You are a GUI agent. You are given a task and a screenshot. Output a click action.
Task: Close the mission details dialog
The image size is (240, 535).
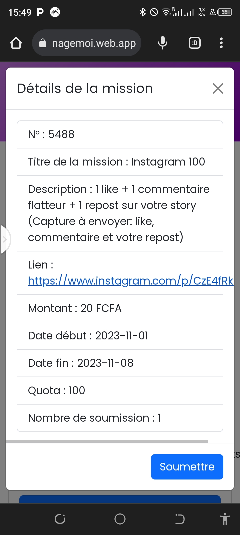click(218, 89)
